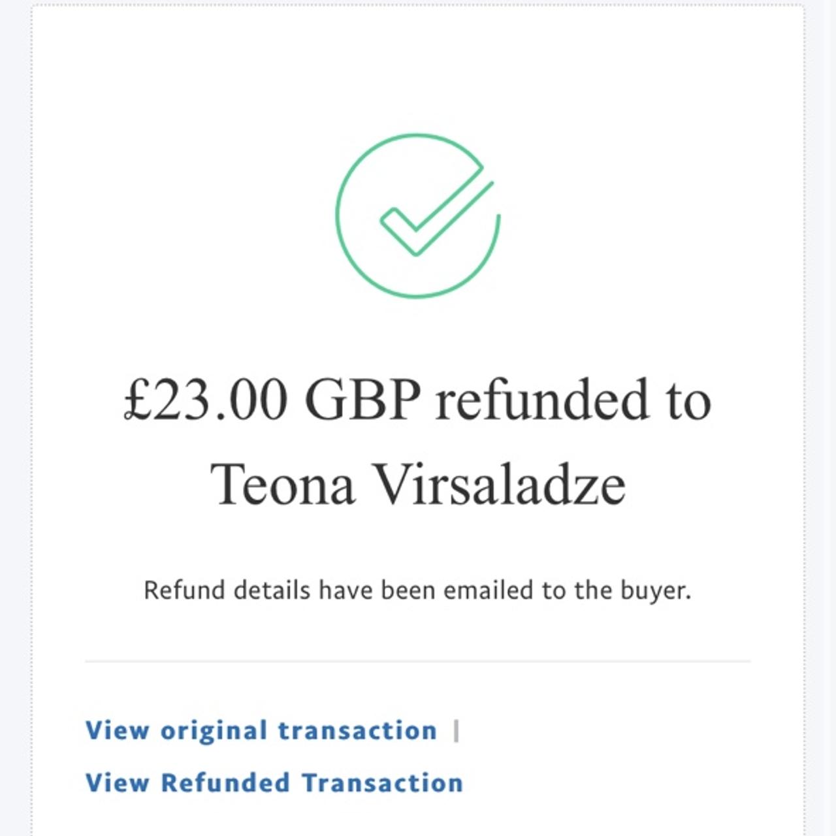The width and height of the screenshot is (836, 836).
Task: Open the View original transaction link
Action: (261, 730)
